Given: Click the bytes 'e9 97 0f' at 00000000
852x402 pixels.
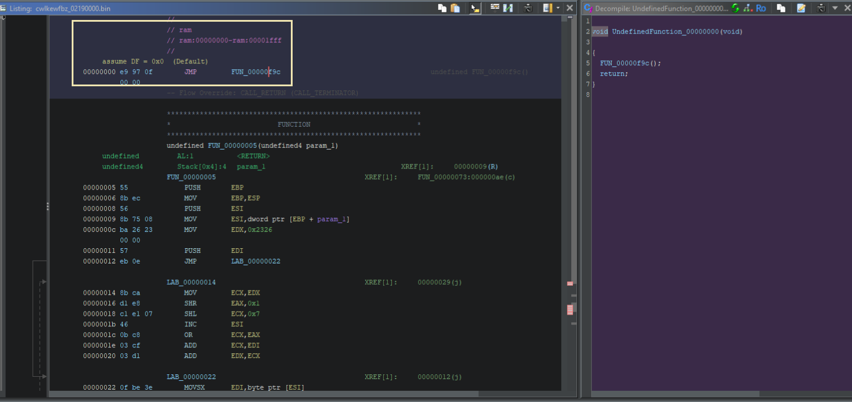Looking at the screenshot, I should 136,72.
